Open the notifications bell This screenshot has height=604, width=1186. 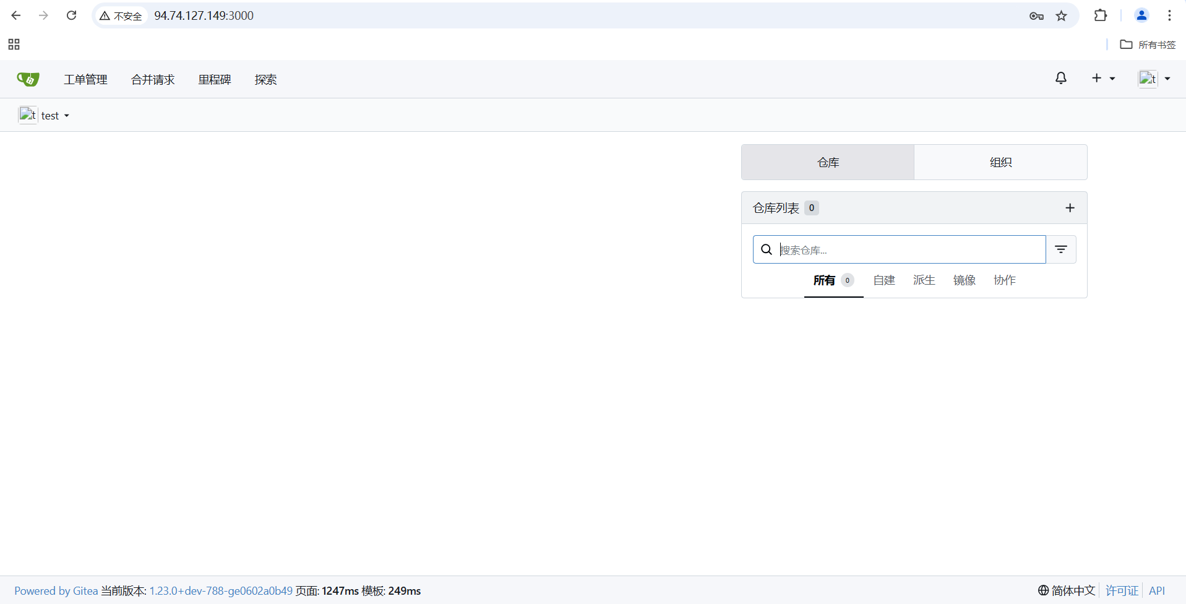point(1061,78)
